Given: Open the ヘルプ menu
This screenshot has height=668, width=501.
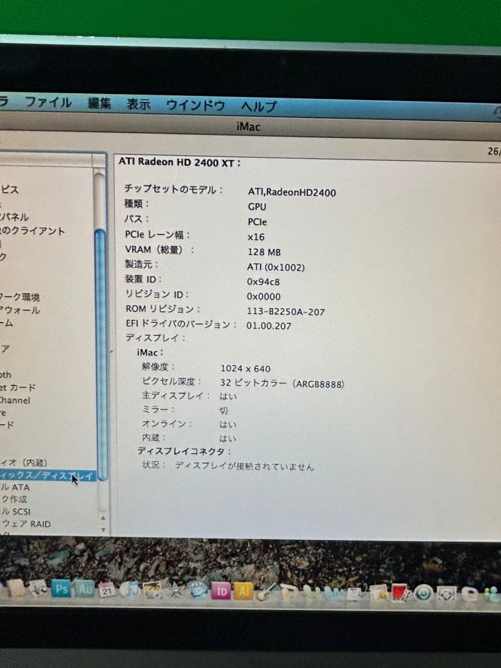Looking at the screenshot, I should point(259,106).
